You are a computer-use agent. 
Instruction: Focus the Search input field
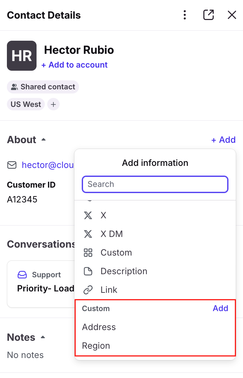(x=155, y=184)
